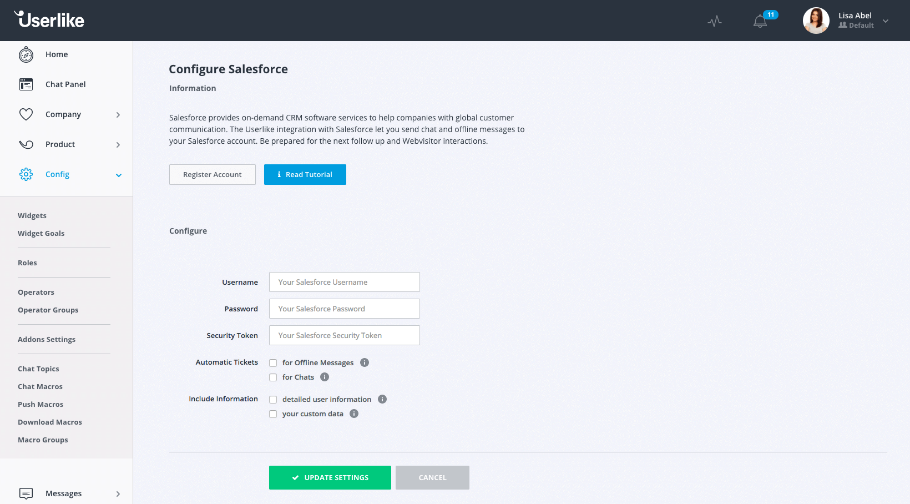This screenshot has width=910, height=504.
Task: Open the Lisa Abel profile dropdown
Action: coord(886,21)
